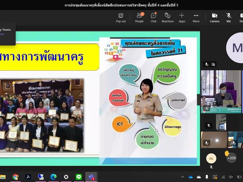Screen dimensions: 243x182
Task: Switch to Microsoft Teams taskbar icon
Action: (92, 177)
